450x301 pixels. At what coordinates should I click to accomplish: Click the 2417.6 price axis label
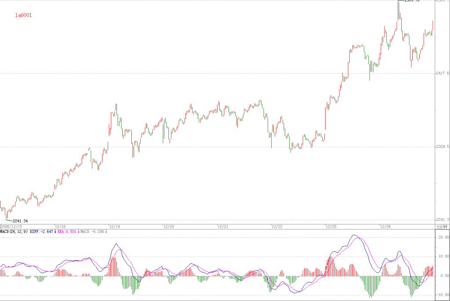coord(443,73)
